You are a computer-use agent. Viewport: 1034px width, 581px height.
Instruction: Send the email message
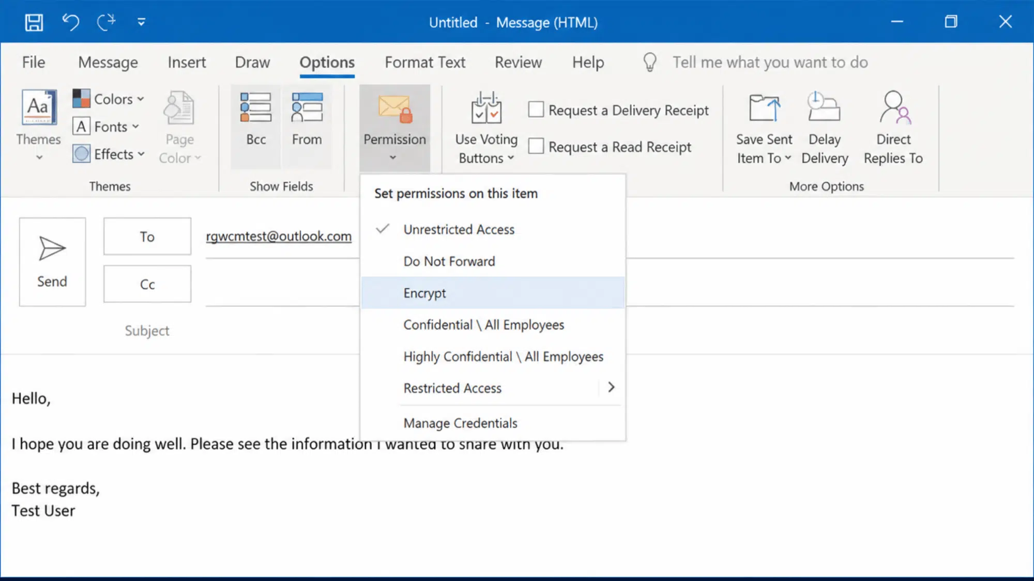[52, 262]
